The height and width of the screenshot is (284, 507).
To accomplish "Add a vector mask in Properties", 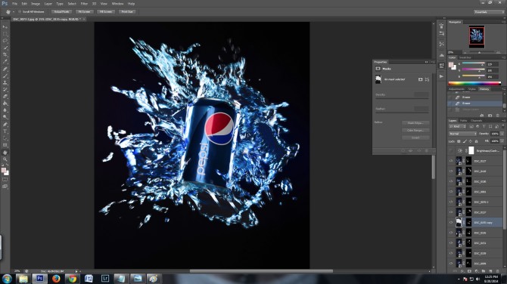I will [427, 79].
